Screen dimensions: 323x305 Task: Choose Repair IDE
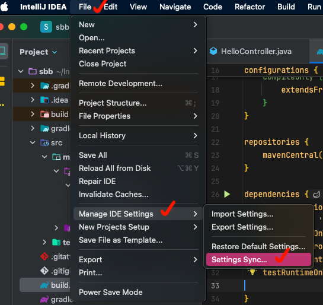tap(138, 181)
